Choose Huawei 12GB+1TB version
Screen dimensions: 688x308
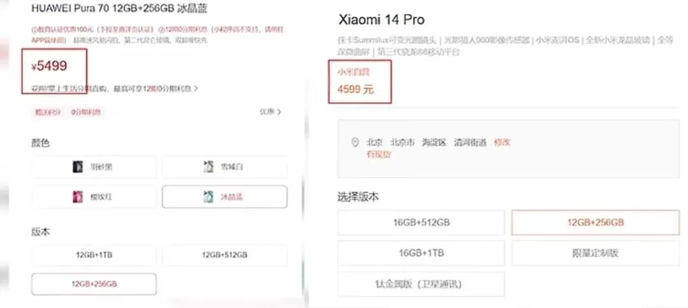[x=94, y=255]
